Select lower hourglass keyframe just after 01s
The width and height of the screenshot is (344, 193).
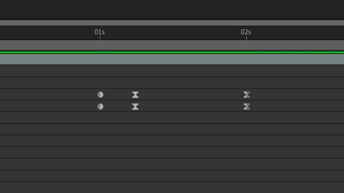click(135, 107)
